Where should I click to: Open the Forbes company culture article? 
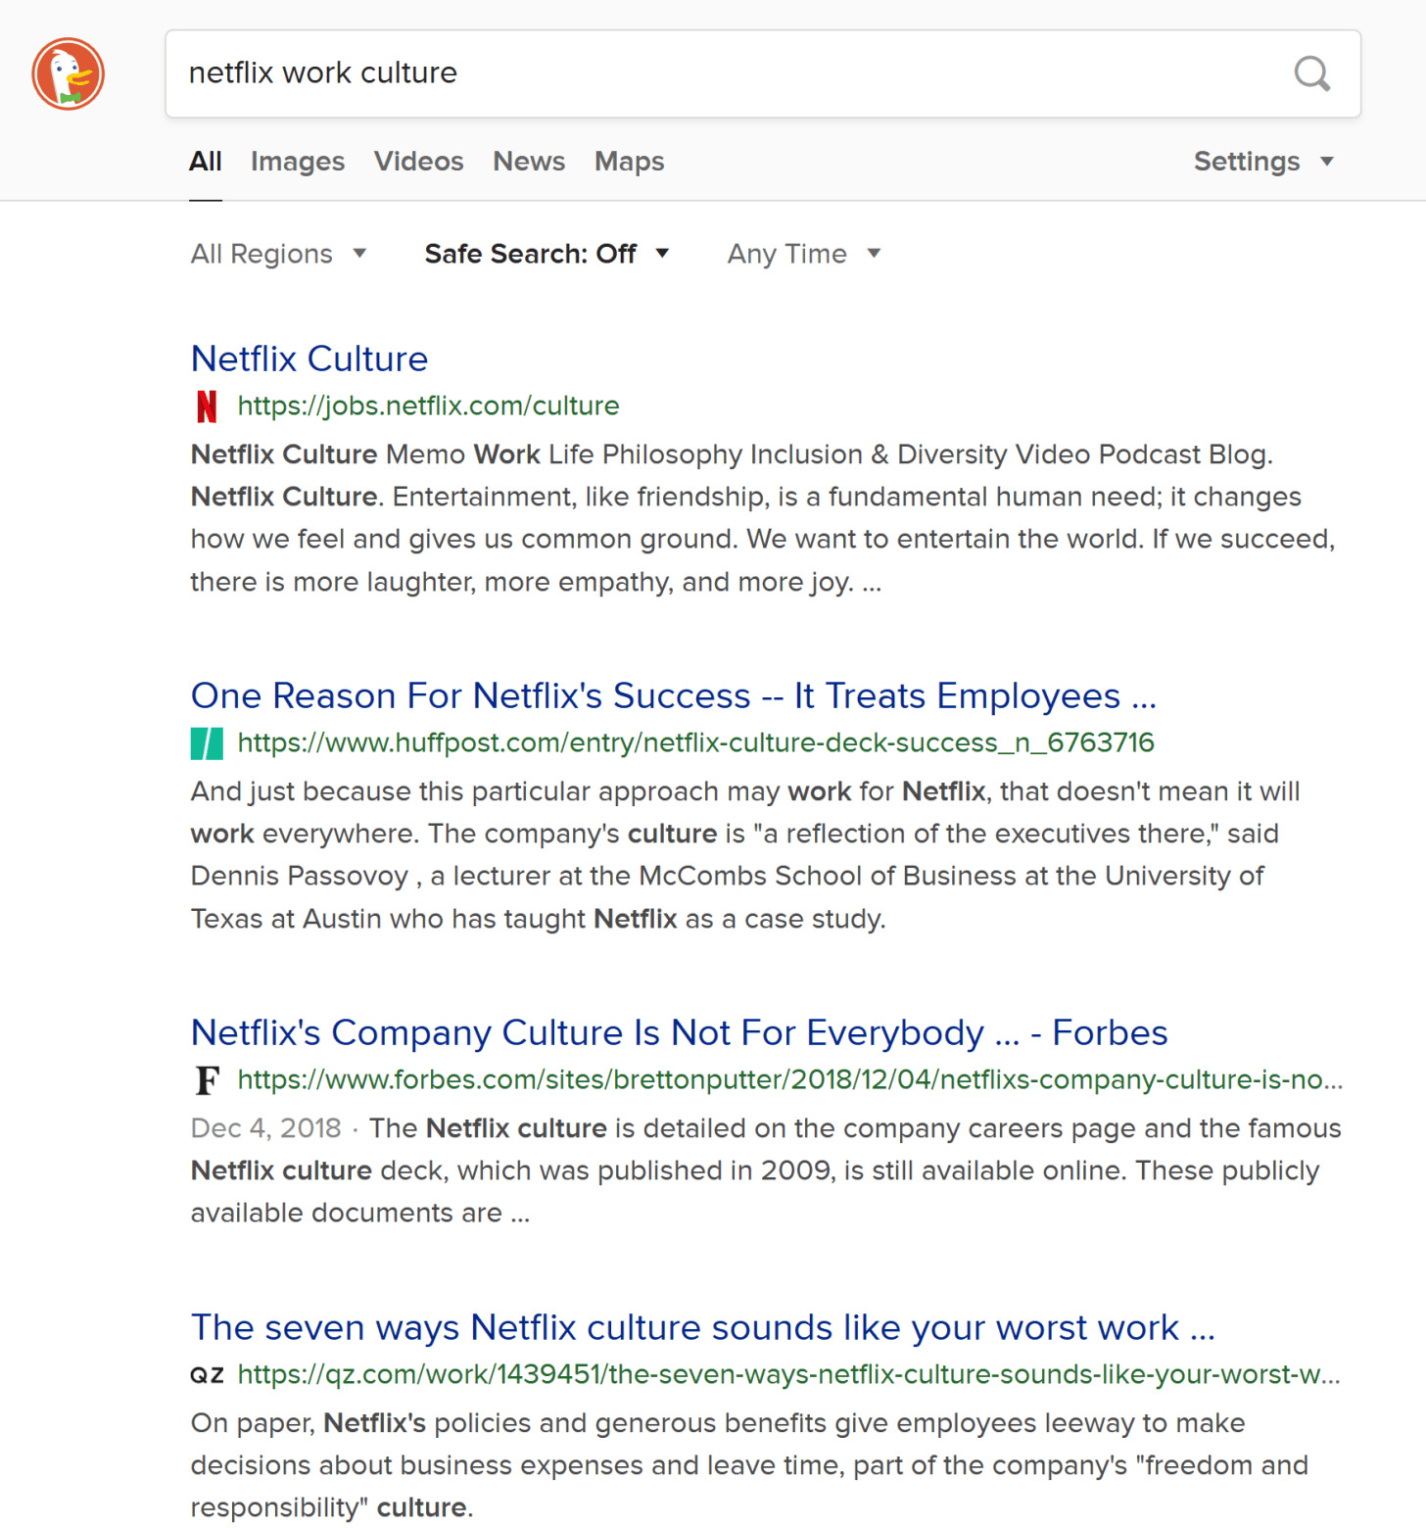point(679,1032)
